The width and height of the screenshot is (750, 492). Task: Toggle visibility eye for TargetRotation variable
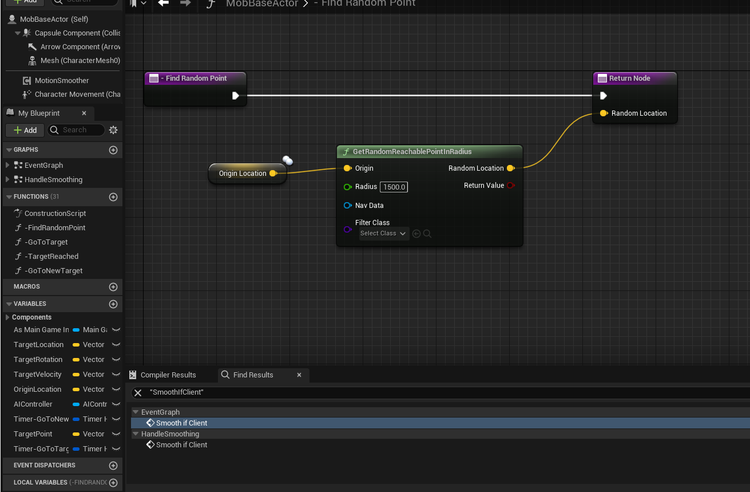116,360
